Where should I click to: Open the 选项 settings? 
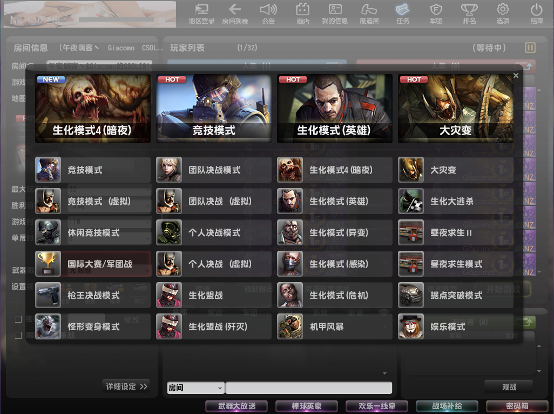[x=502, y=14]
